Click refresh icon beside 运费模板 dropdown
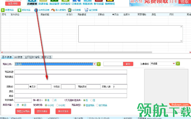Screen dimensions: 191x119 tap(178, 63)
